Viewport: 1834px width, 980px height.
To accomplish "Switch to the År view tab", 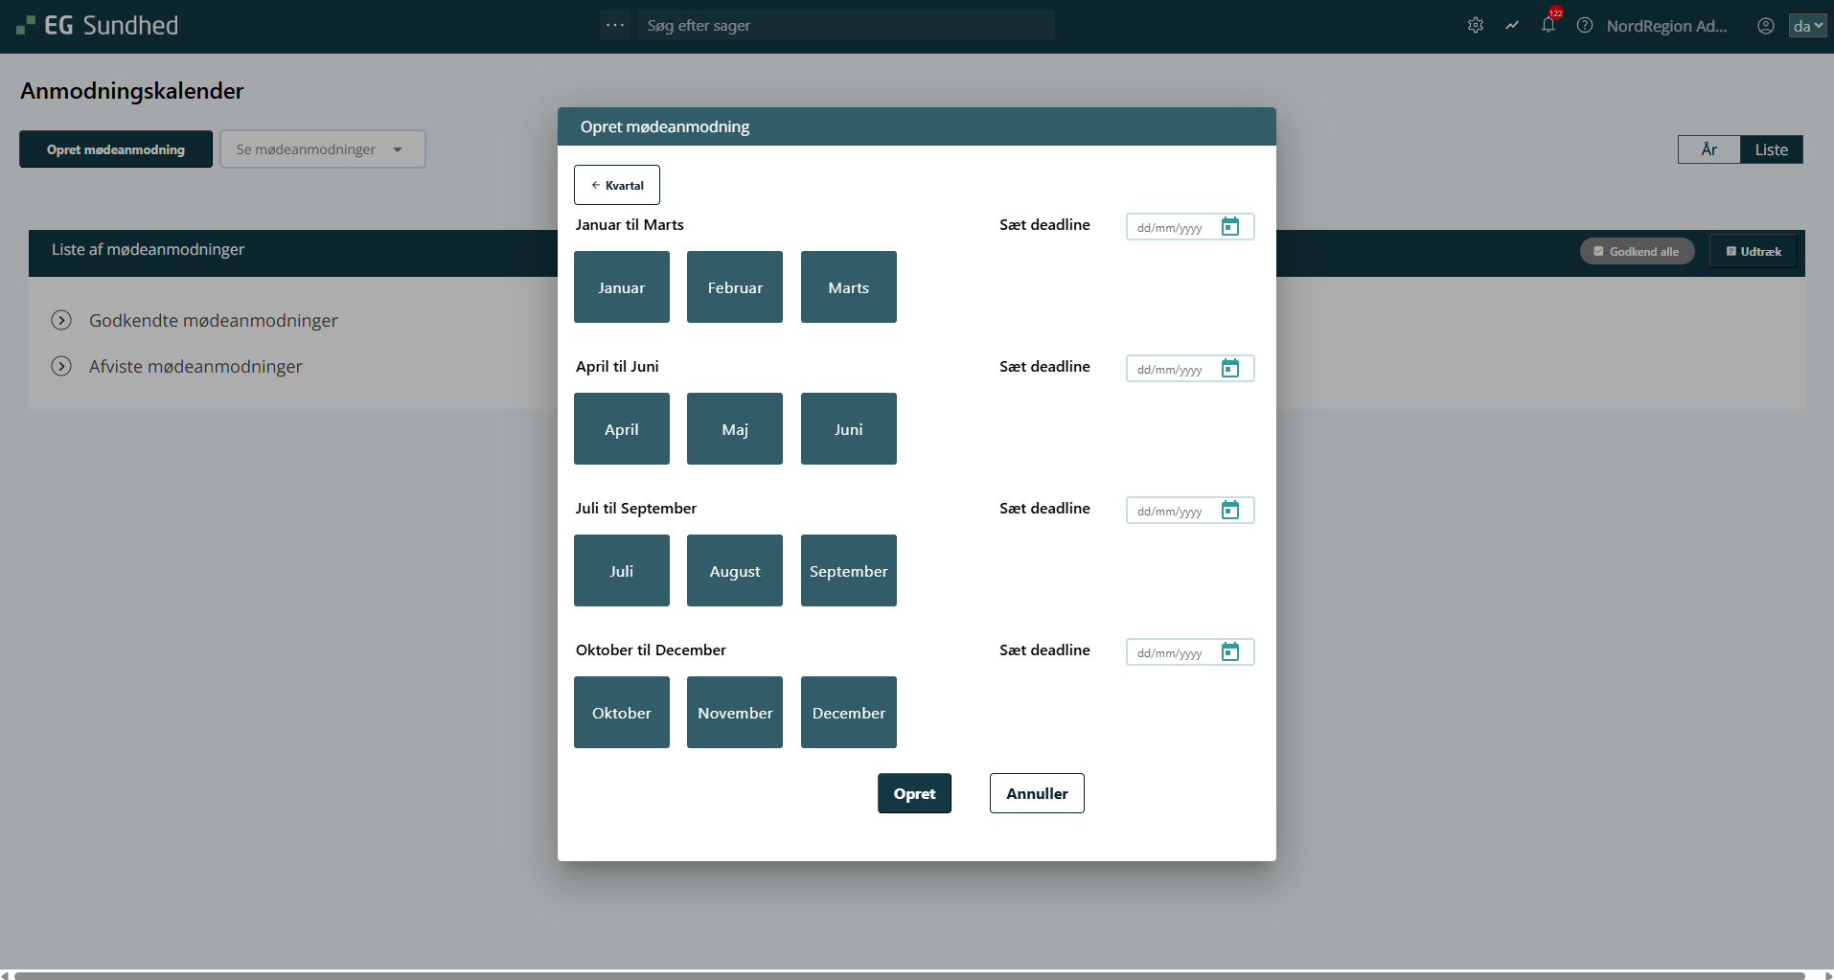I will pos(1709,149).
